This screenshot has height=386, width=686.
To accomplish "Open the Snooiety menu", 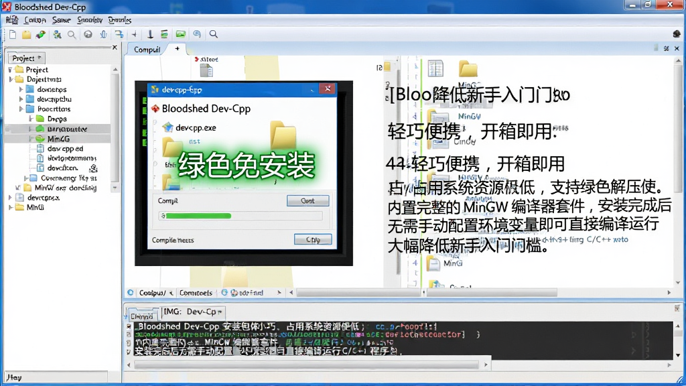I will tap(90, 20).
